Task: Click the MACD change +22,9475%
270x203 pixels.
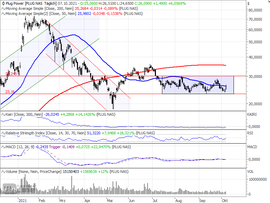Action: [101, 147]
